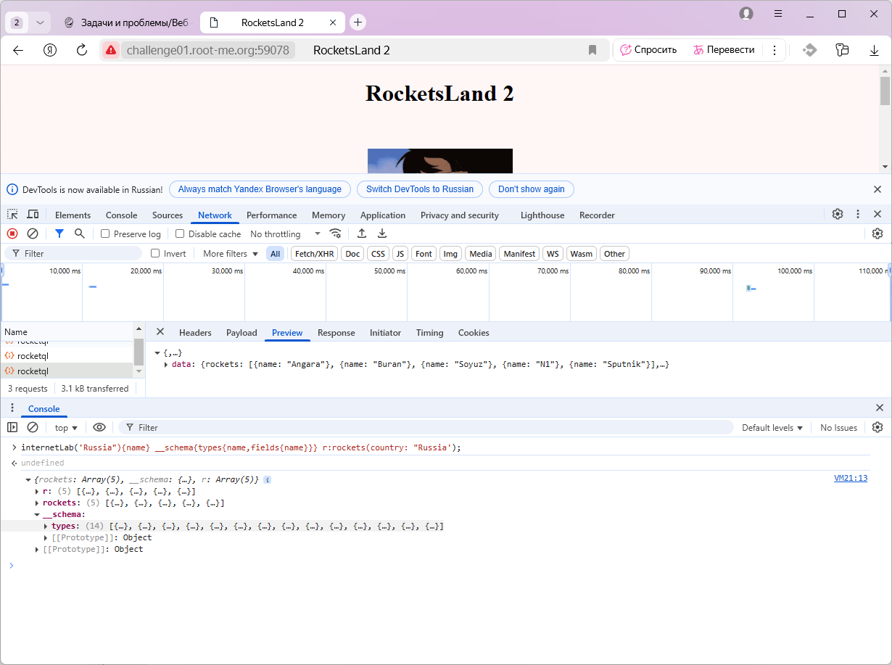Switch to the Elements panel tab
892x665 pixels.
[73, 215]
